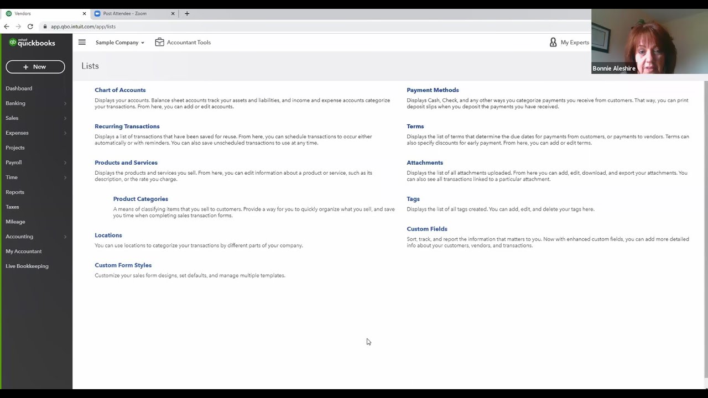Open Mileage in sidebar
Viewport: 708px width, 398px height.
(15, 222)
